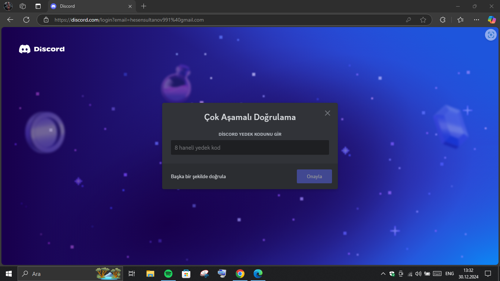Open network settings tray icon
This screenshot has height=281, width=500.
[410, 274]
